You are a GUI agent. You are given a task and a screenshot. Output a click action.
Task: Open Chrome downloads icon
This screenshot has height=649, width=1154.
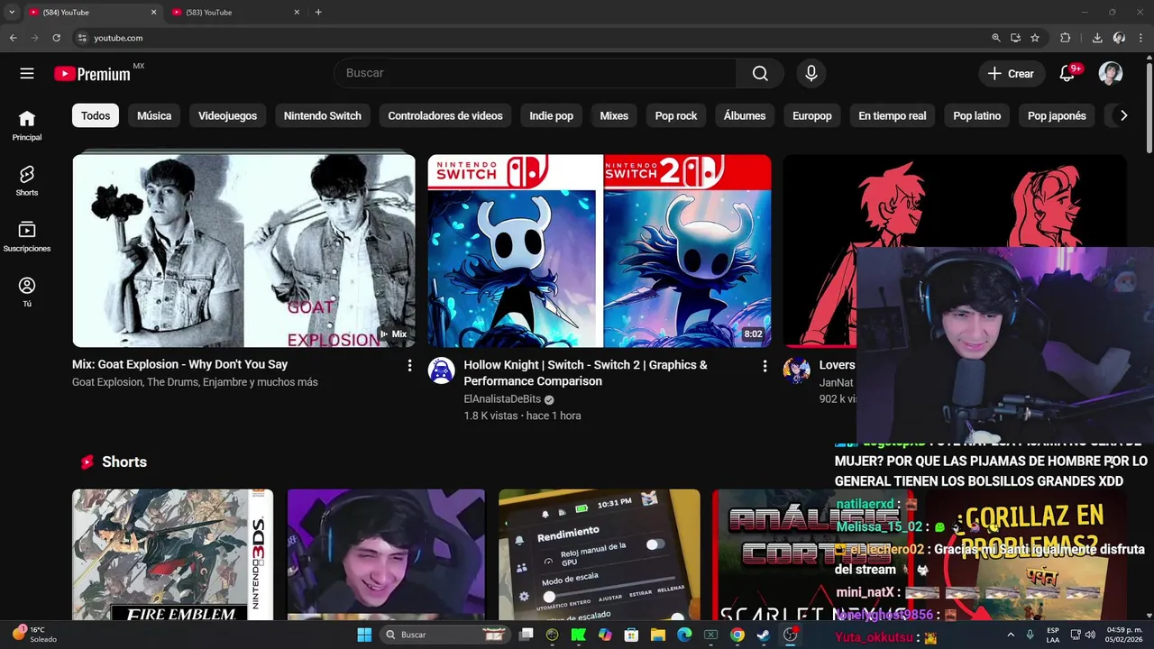tap(1097, 38)
